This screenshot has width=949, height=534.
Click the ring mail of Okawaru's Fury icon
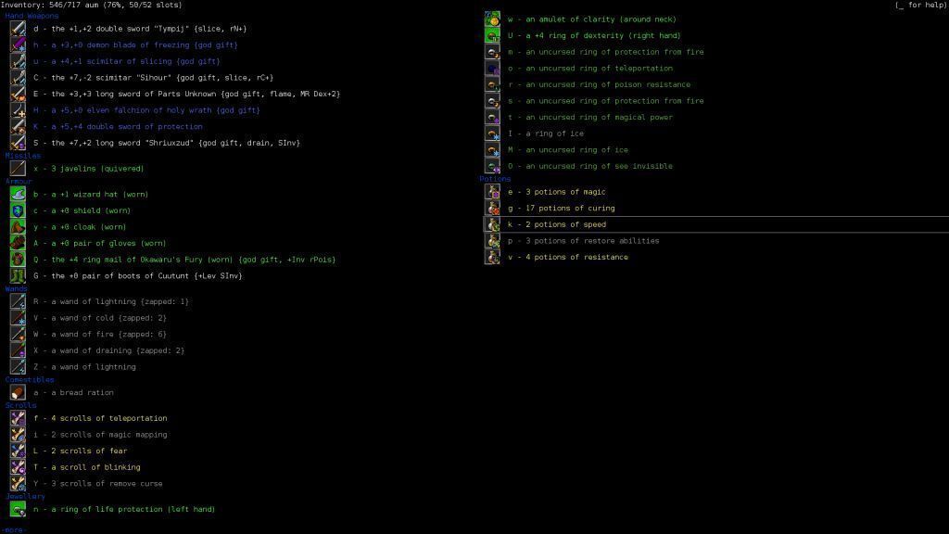[x=18, y=260]
